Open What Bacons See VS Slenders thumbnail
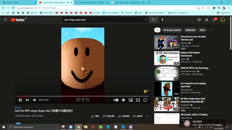The image size is (232, 130). tap(167, 42)
